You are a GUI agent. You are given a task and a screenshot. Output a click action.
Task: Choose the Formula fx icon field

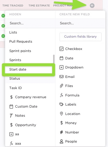(x=61, y=95)
